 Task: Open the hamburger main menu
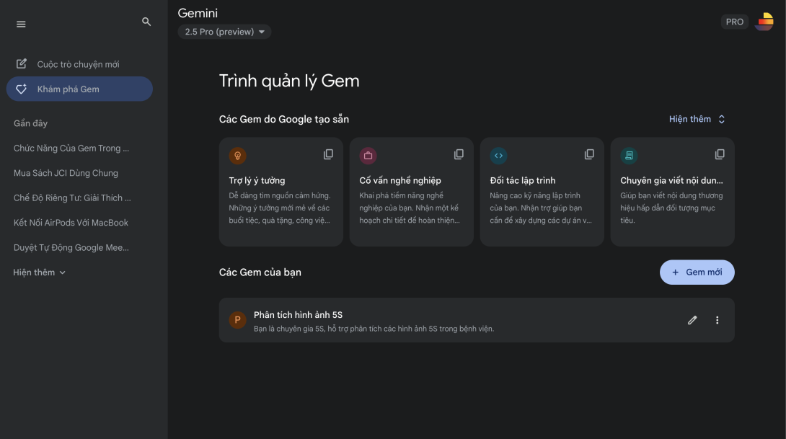21,24
